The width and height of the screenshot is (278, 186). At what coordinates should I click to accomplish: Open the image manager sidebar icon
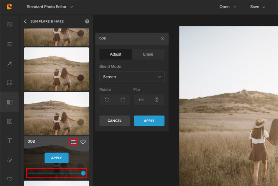(9, 25)
